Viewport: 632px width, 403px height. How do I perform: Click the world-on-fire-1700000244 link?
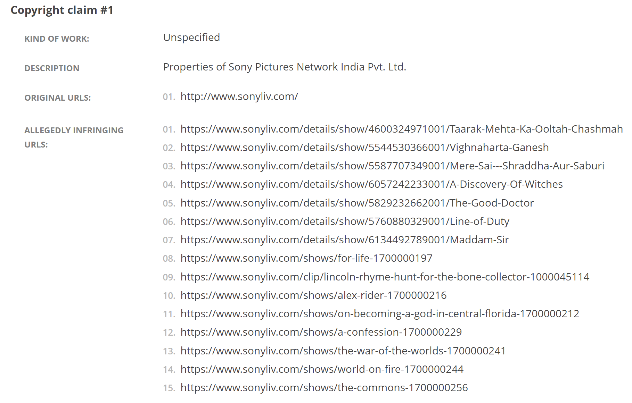point(322,369)
